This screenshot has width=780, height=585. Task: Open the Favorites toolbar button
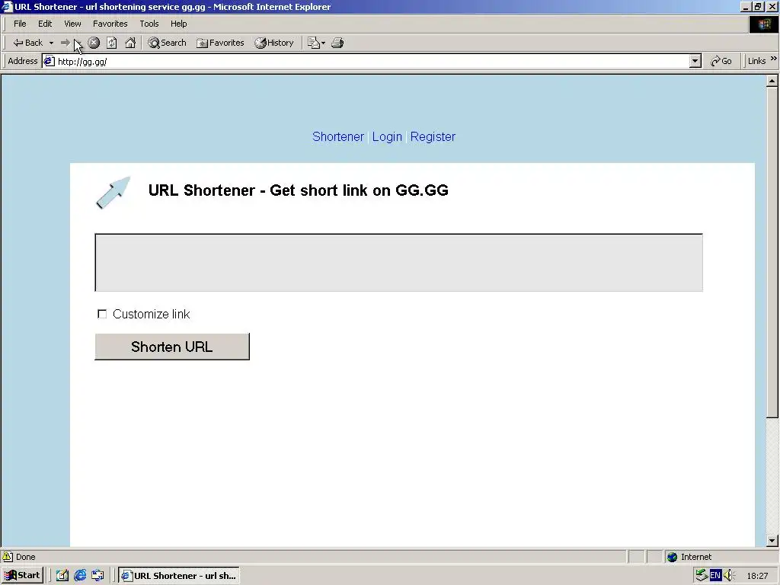coord(220,43)
